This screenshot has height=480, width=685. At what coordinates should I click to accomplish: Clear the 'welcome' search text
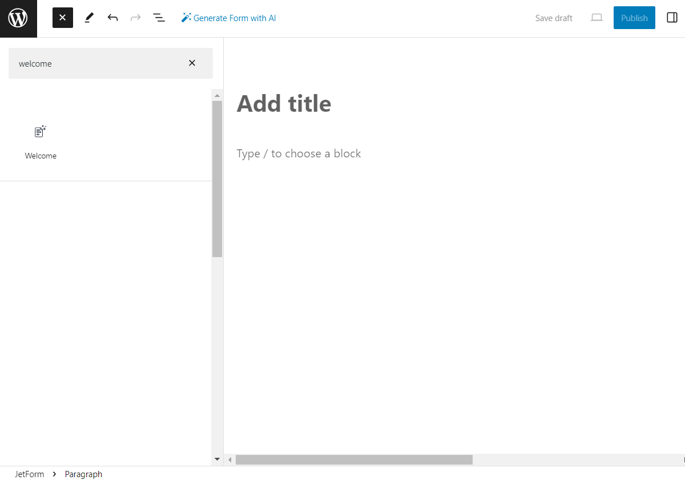(x=192, y=63)
